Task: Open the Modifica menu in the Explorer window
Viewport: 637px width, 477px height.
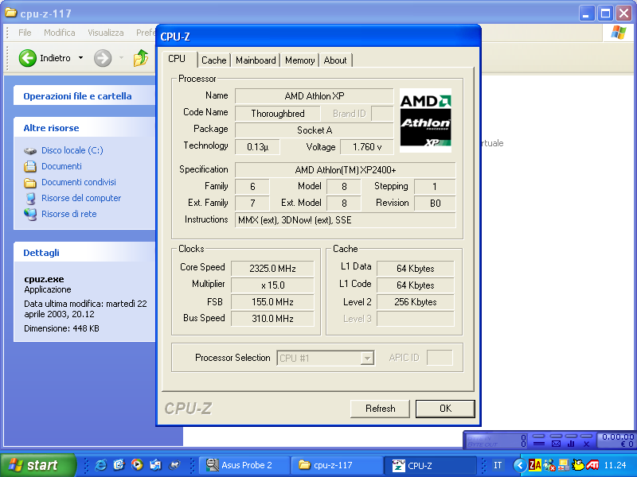Action: [59, 33]
